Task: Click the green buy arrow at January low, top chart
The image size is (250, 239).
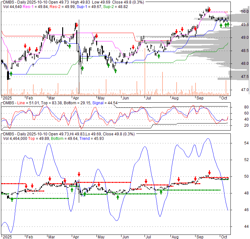Action: pyautogui.click(x=11, y=73)
